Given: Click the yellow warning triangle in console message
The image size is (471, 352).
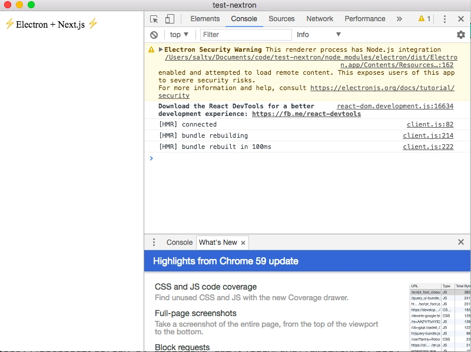Looking at the screenshot, I should point(151,49).
